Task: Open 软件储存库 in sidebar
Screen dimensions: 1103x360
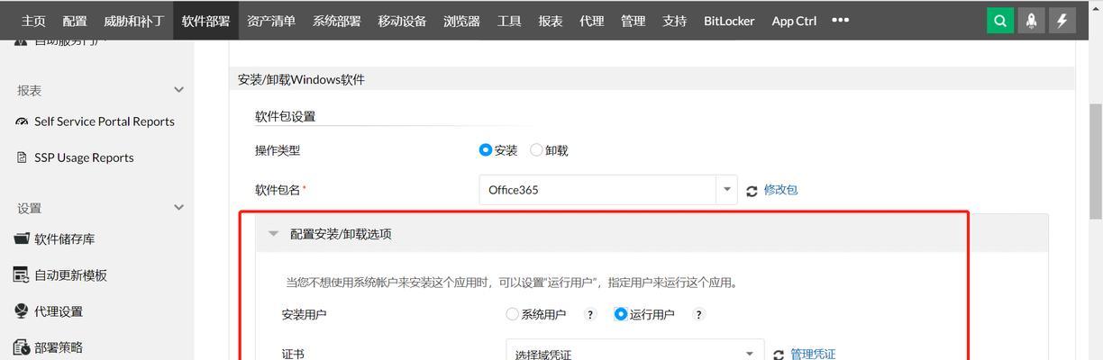Action: [65, 239]
